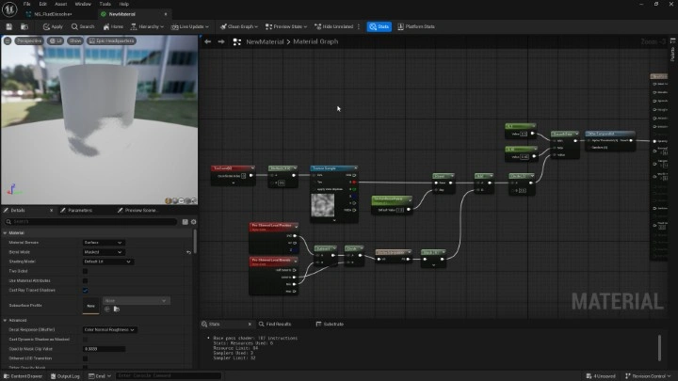Reset Blend Mode to default value
Screen dimensions: 678x381
pos(189,252)
